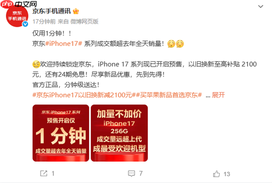This screenshot has width=272, height=183.
Task: Click the 京东手机通讯 account name
Action: (x=52, y=11)
